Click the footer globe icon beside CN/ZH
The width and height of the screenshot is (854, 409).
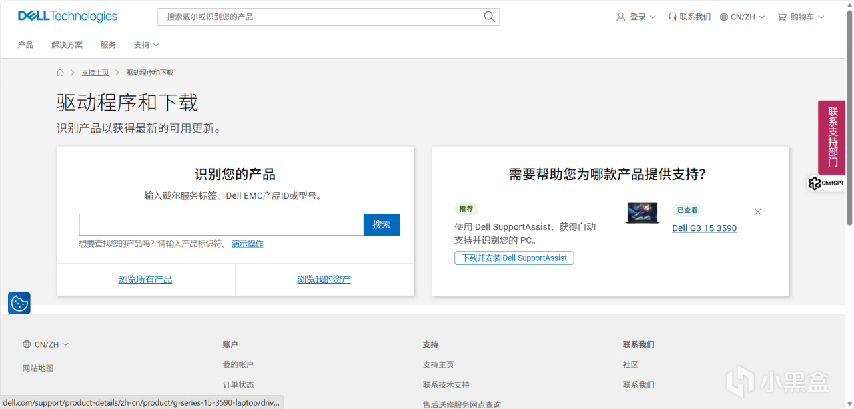27,344
